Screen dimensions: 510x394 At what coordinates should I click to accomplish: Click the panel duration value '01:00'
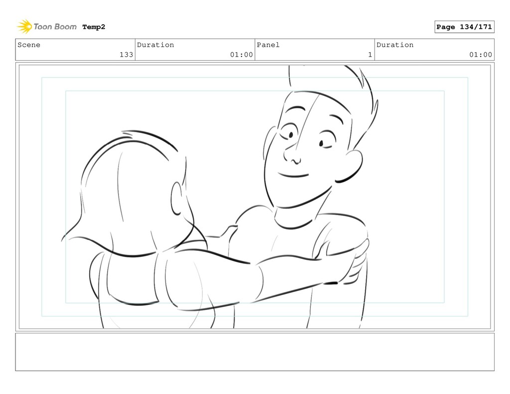(x=481, y=55)
